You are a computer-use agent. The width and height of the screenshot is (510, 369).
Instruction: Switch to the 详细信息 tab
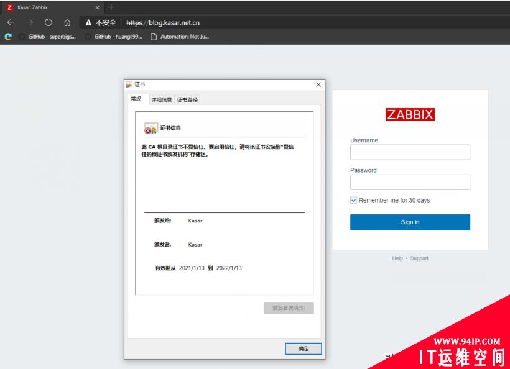[x=162, y=100]
